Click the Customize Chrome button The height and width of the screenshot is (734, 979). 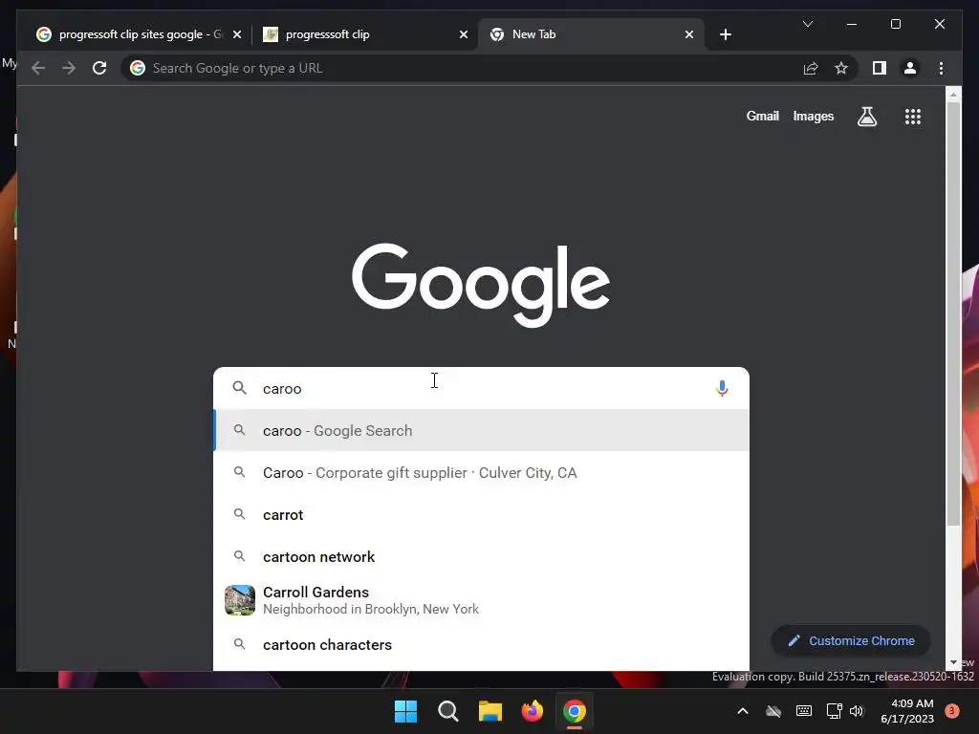point(850,641)
